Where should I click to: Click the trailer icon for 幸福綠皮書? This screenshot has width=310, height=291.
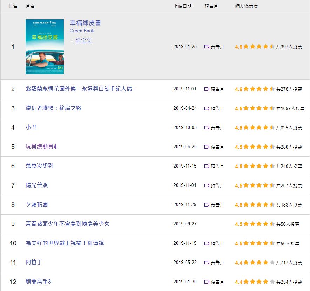[207, 47]
